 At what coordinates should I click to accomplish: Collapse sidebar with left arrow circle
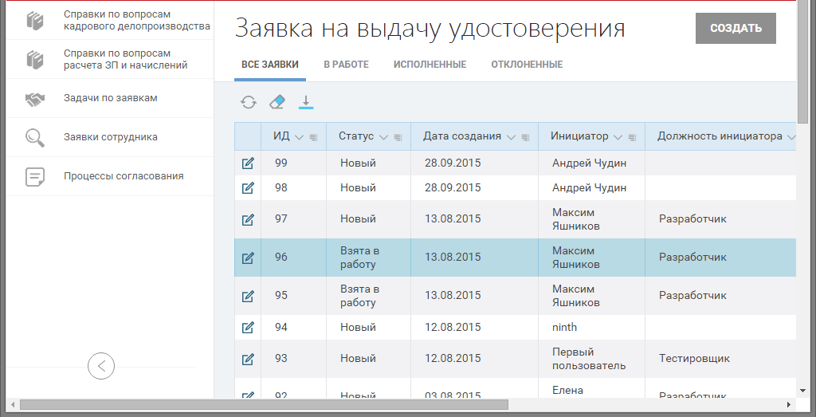[101, 366]
